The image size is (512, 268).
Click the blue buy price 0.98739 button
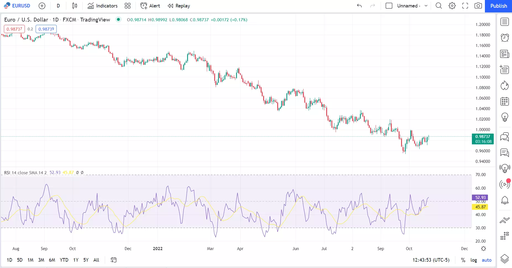click(46, 29)
